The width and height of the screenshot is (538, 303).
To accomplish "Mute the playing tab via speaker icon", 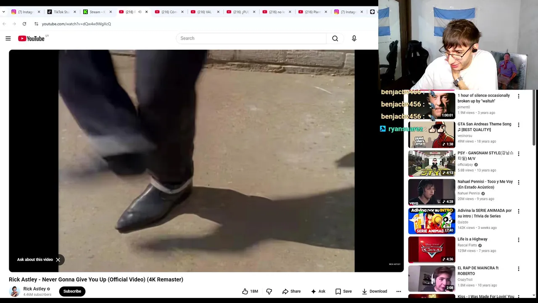I will tap(140, 12).
